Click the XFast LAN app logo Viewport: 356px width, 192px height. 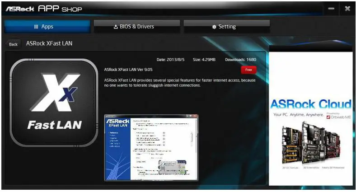coord(54,103)
